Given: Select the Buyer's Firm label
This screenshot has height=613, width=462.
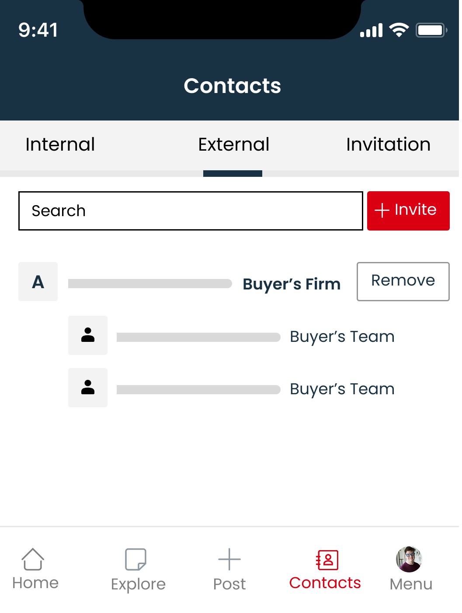Looking at the screenshot, I should tap(292, 284).
